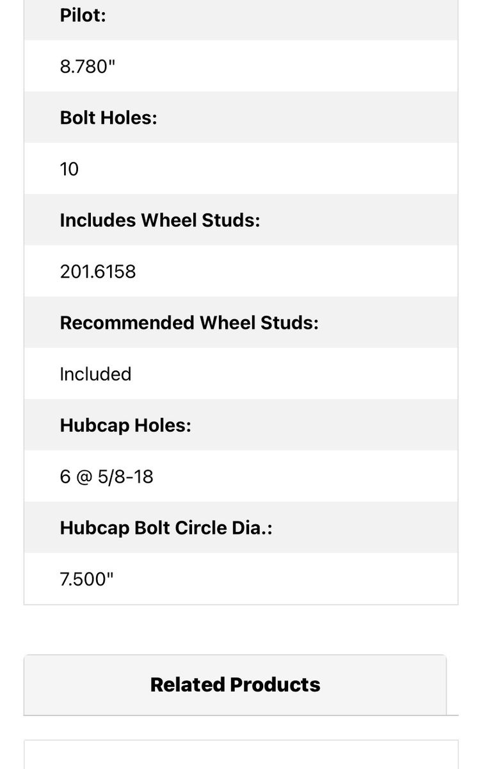
Task: Click the 8.780" pilot value
Action: (86, 67)
